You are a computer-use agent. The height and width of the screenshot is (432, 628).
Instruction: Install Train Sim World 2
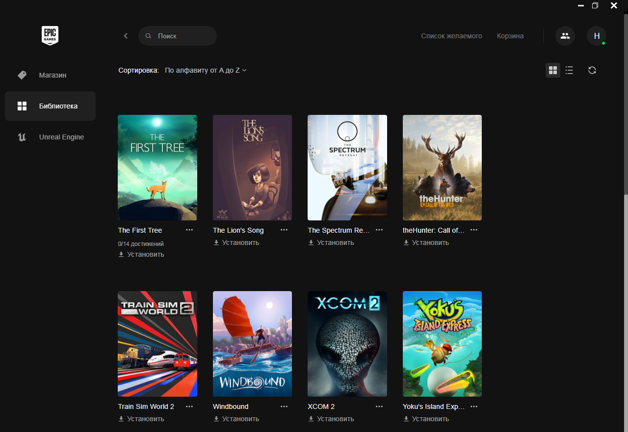(x=141, y=419)
